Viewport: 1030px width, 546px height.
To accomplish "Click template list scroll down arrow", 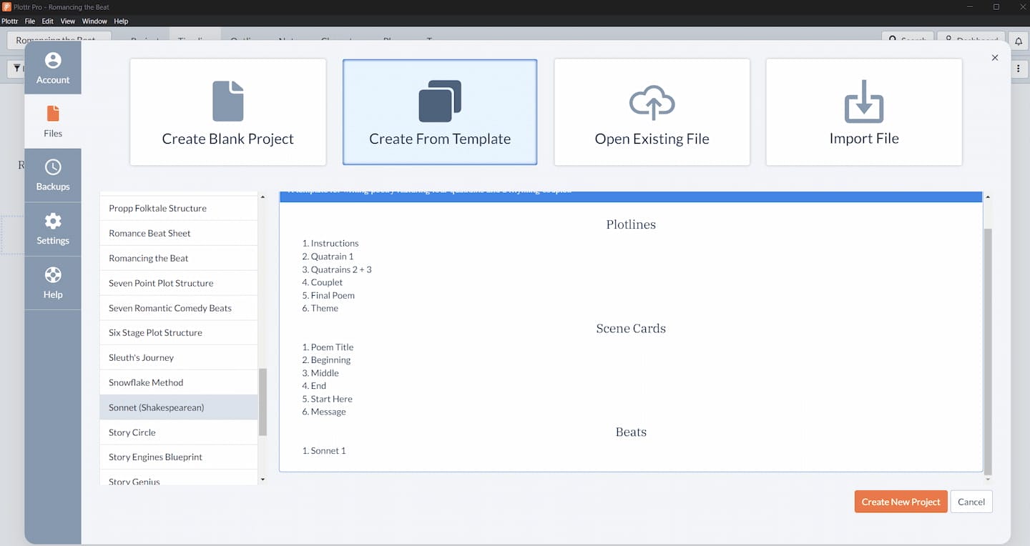I will 263,480.
